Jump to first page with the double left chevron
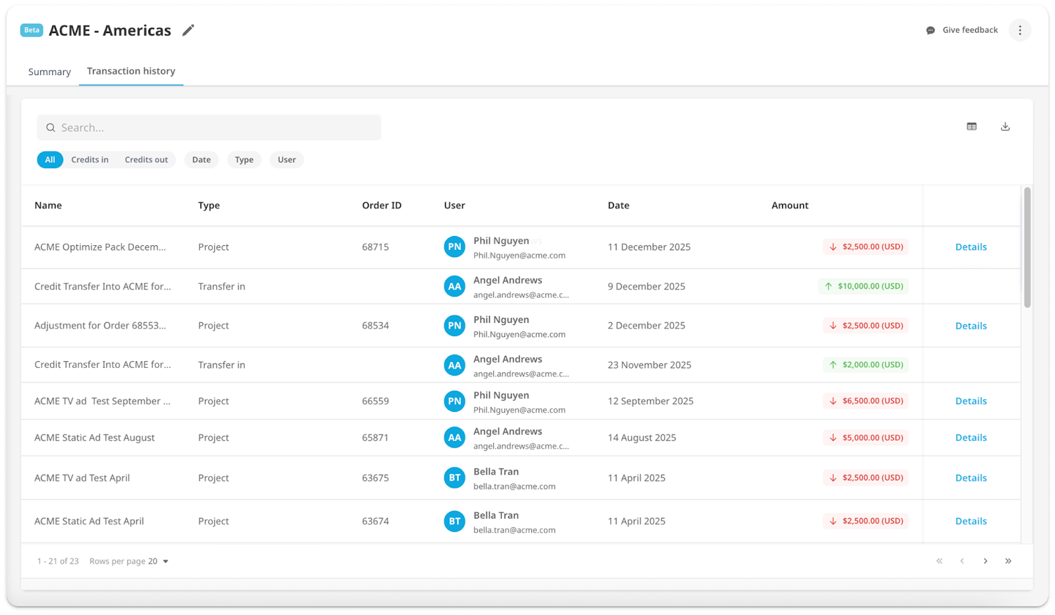 click(x=940, y=561)
